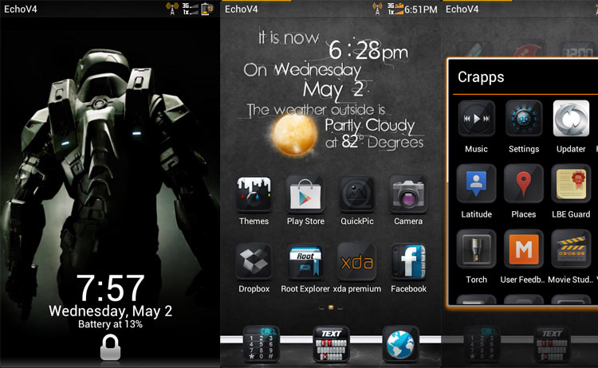
Task: Open User Feedback app
Action: point(524,249)
